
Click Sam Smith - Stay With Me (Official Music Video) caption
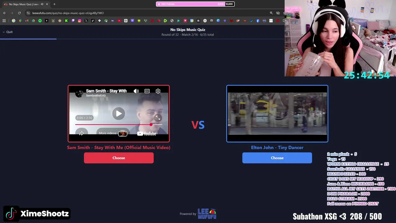(x=119, y=147)
